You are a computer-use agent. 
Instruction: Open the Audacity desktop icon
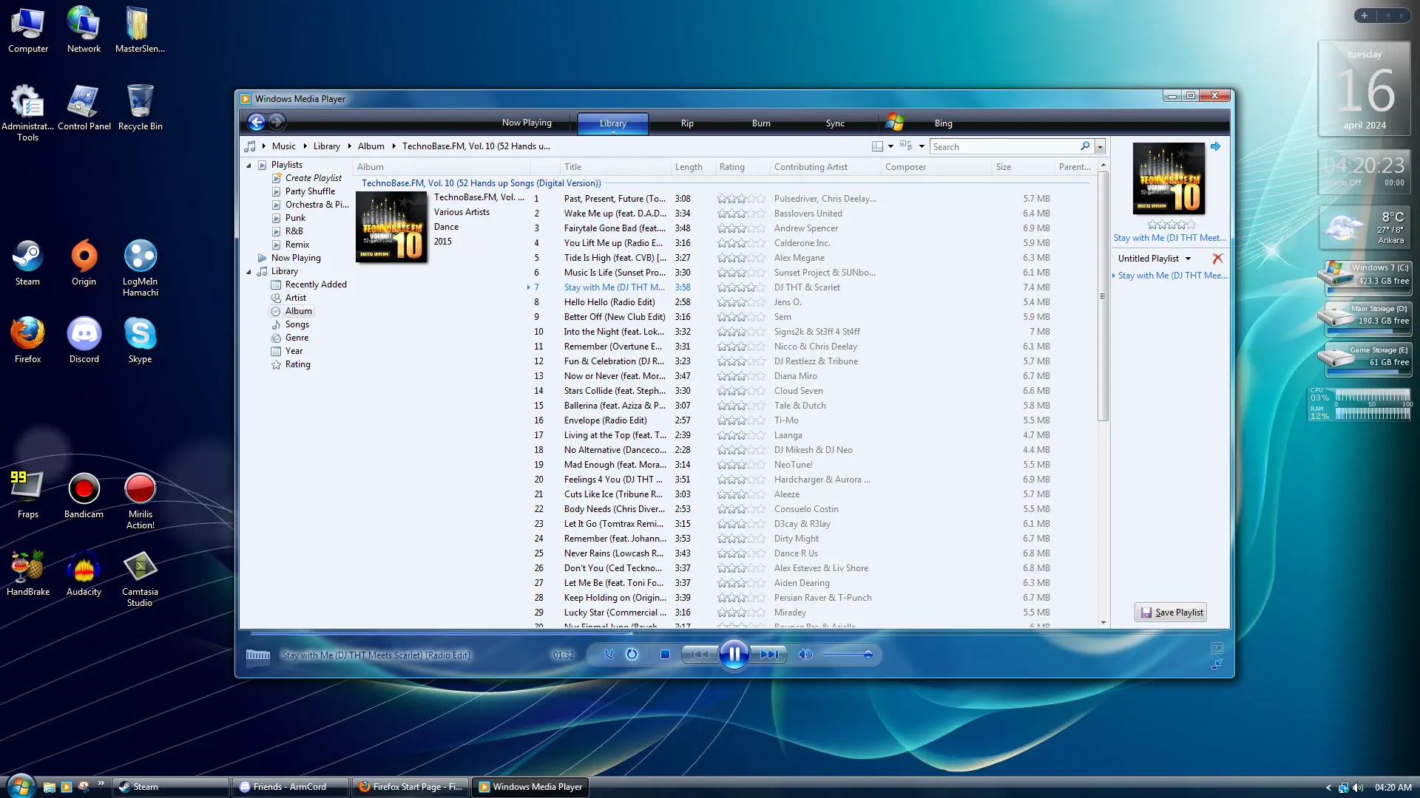point(84,573)
